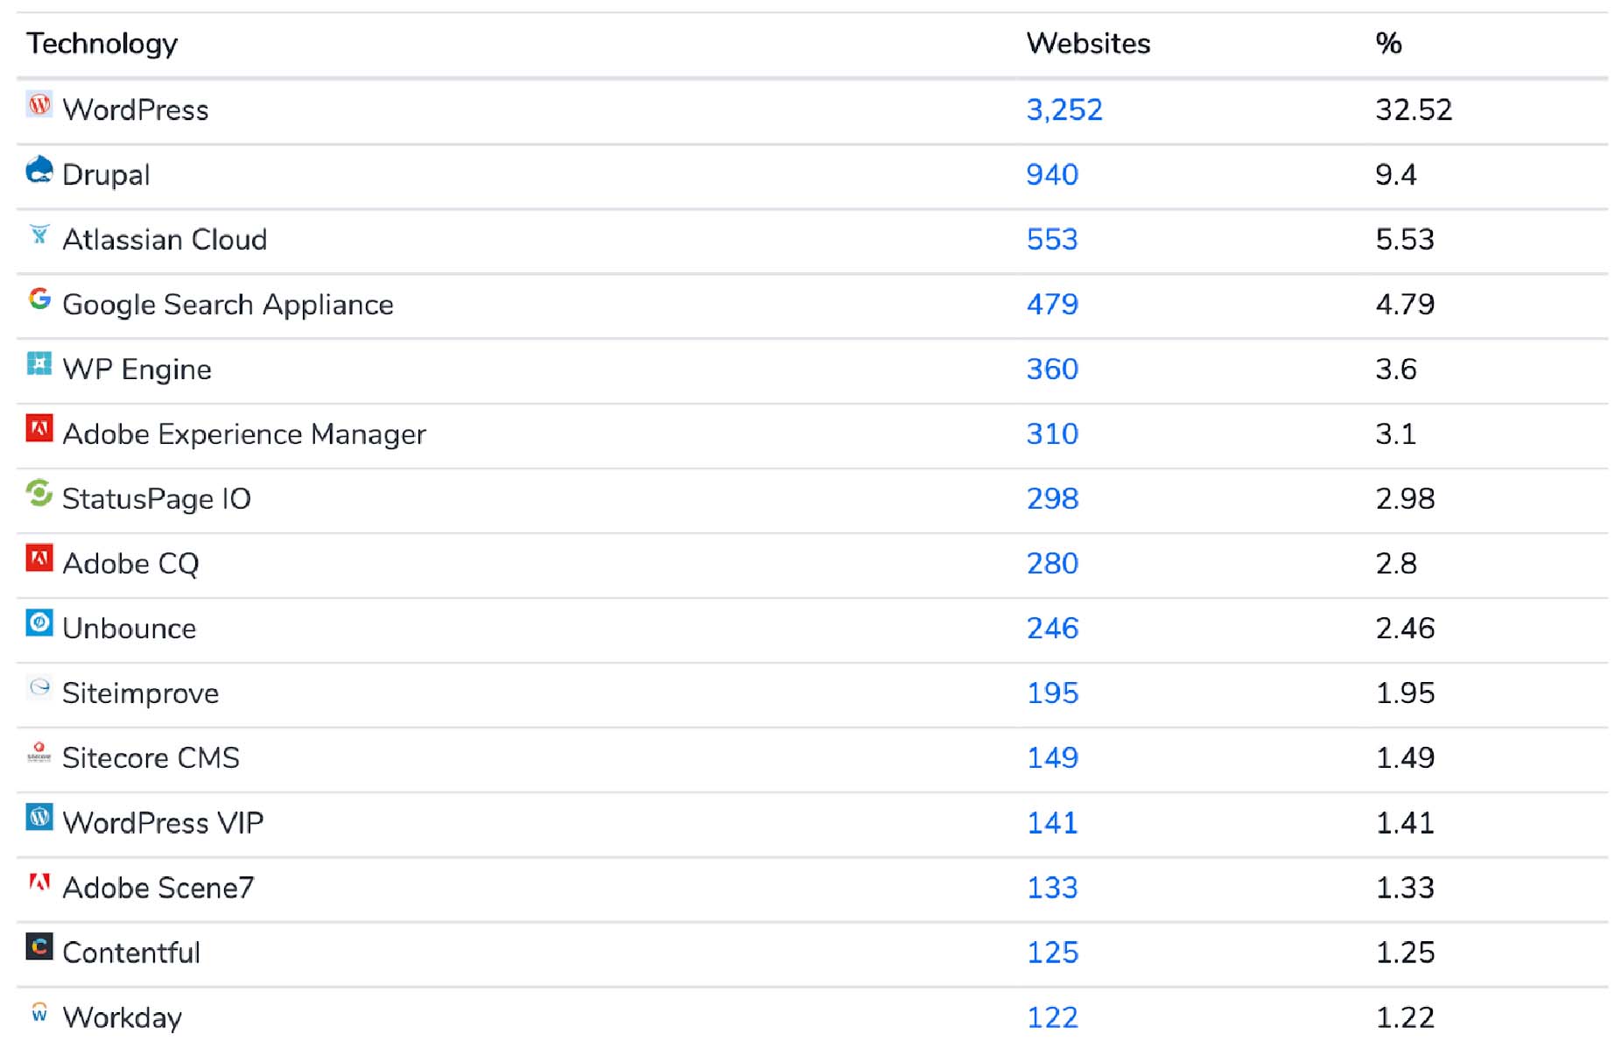Click the Unbounce icon

point(39,623)
